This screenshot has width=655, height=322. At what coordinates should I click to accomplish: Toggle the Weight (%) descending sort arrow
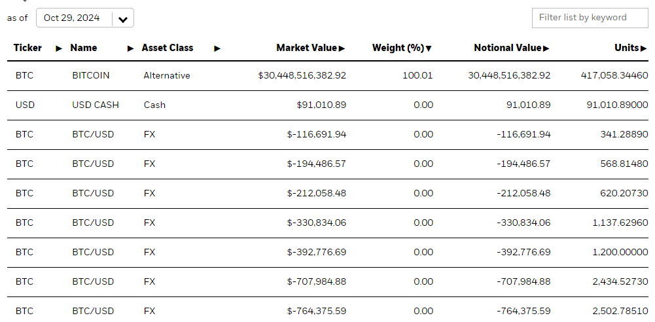(x=429, y=48)
